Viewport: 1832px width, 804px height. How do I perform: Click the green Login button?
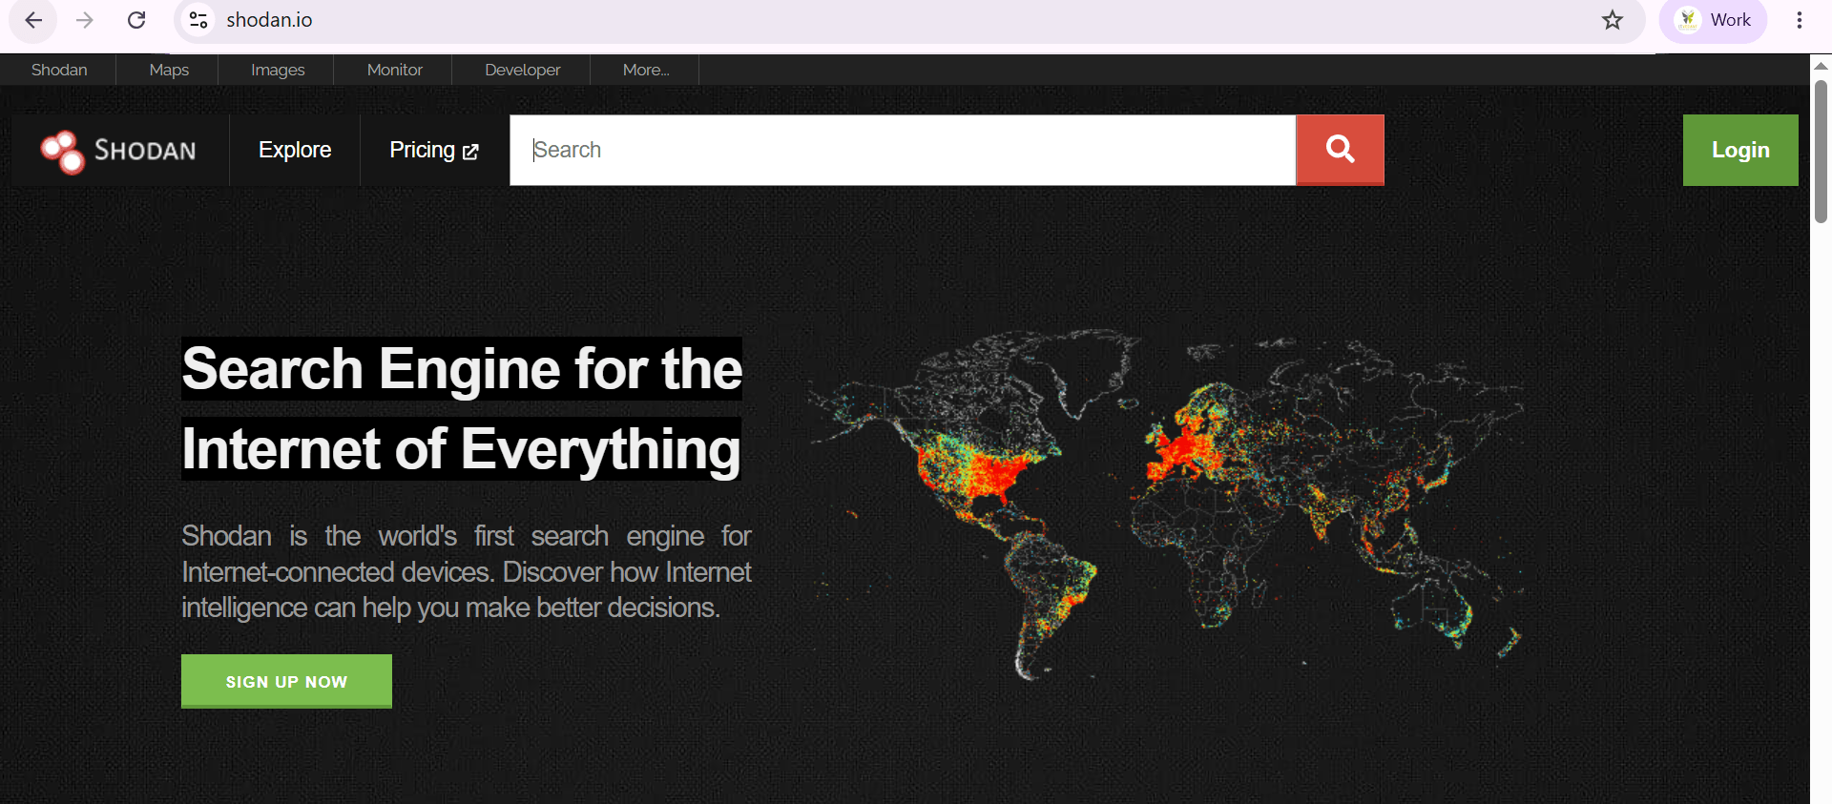coord(1740,150)
